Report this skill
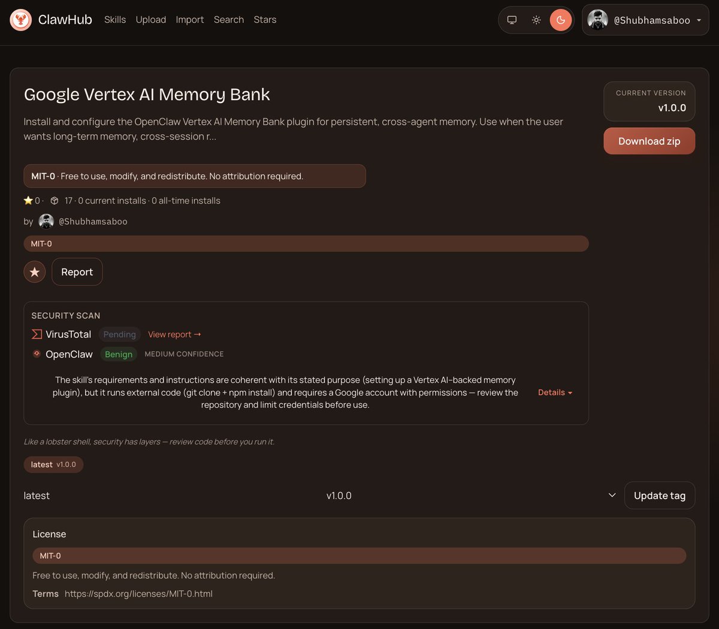Viewport: 719px width, 629px height. point(77,272)
